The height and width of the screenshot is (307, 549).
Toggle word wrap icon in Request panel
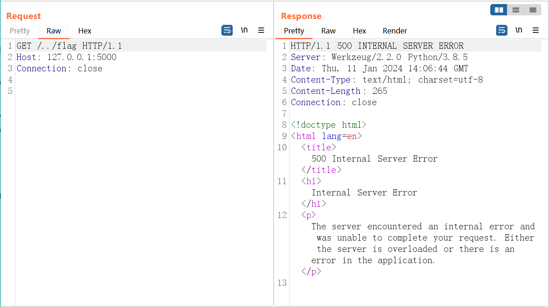227,30
